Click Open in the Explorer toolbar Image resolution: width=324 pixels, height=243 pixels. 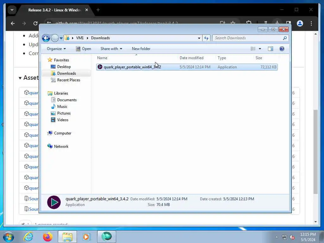click(x=84, y=49)
